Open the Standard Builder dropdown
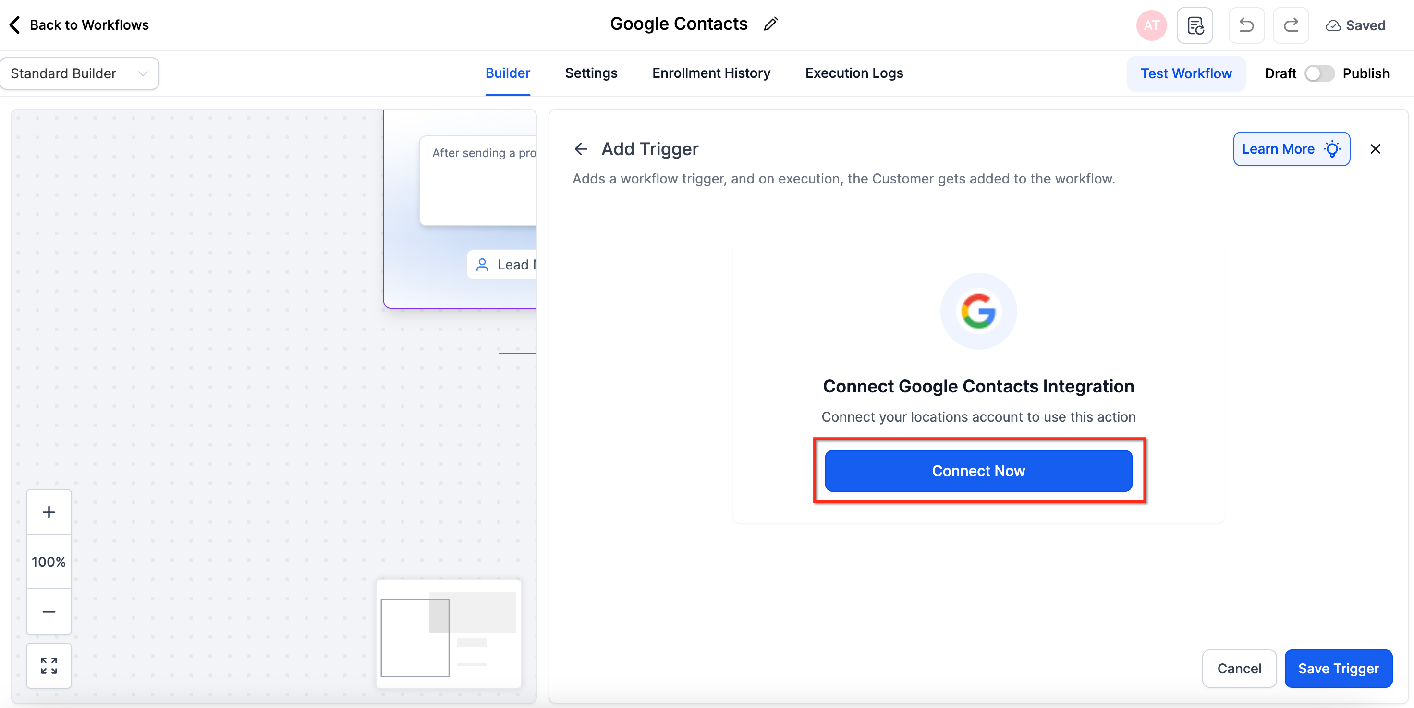This screenshot has height=708, width=1414. (x=80, y=73)
